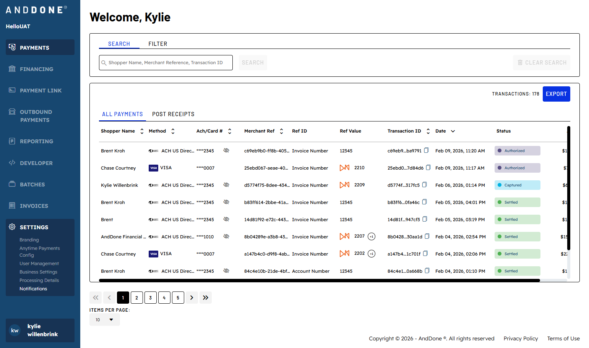Switch to the Filter tab
Screen dimensions: 589x348
click(x=158, y=44)
